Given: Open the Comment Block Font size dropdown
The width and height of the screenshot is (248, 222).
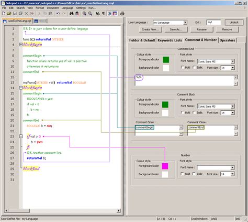Looking at the screenshot, I should point(233,113).
